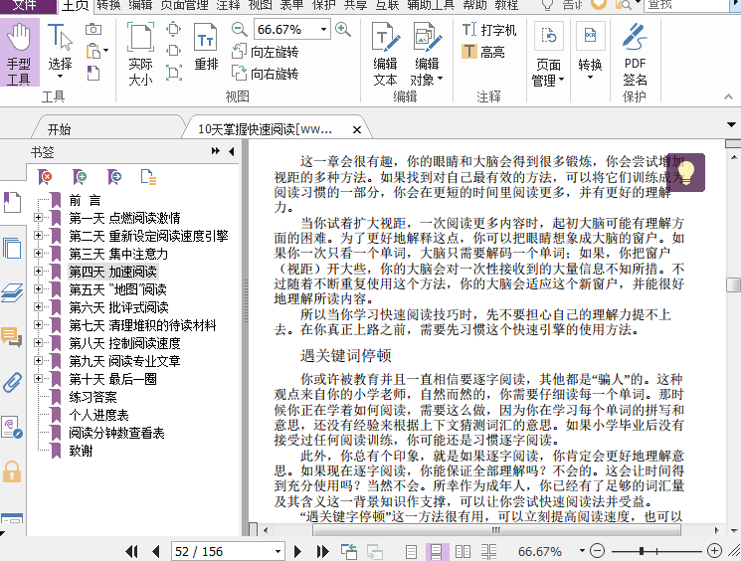Expand the 第二天 重新设定阅读速度引擎 bookmark
The height and width of the screenshot is (561, 741).
[x=38, y=236]
